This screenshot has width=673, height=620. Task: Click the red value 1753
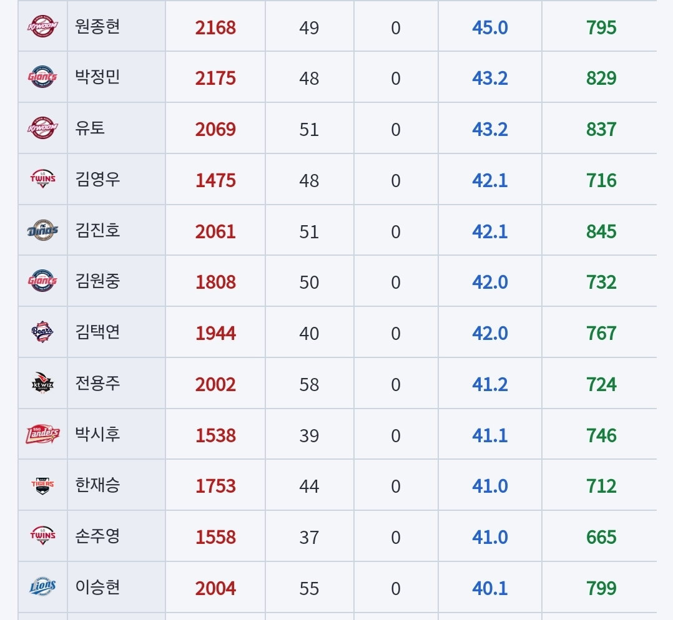pos(215,487)
